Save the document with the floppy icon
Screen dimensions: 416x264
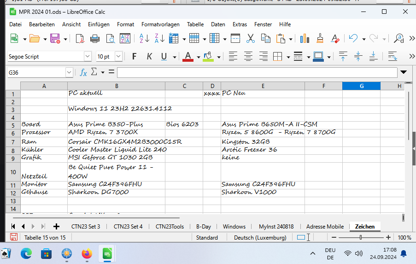pos(55,39)
